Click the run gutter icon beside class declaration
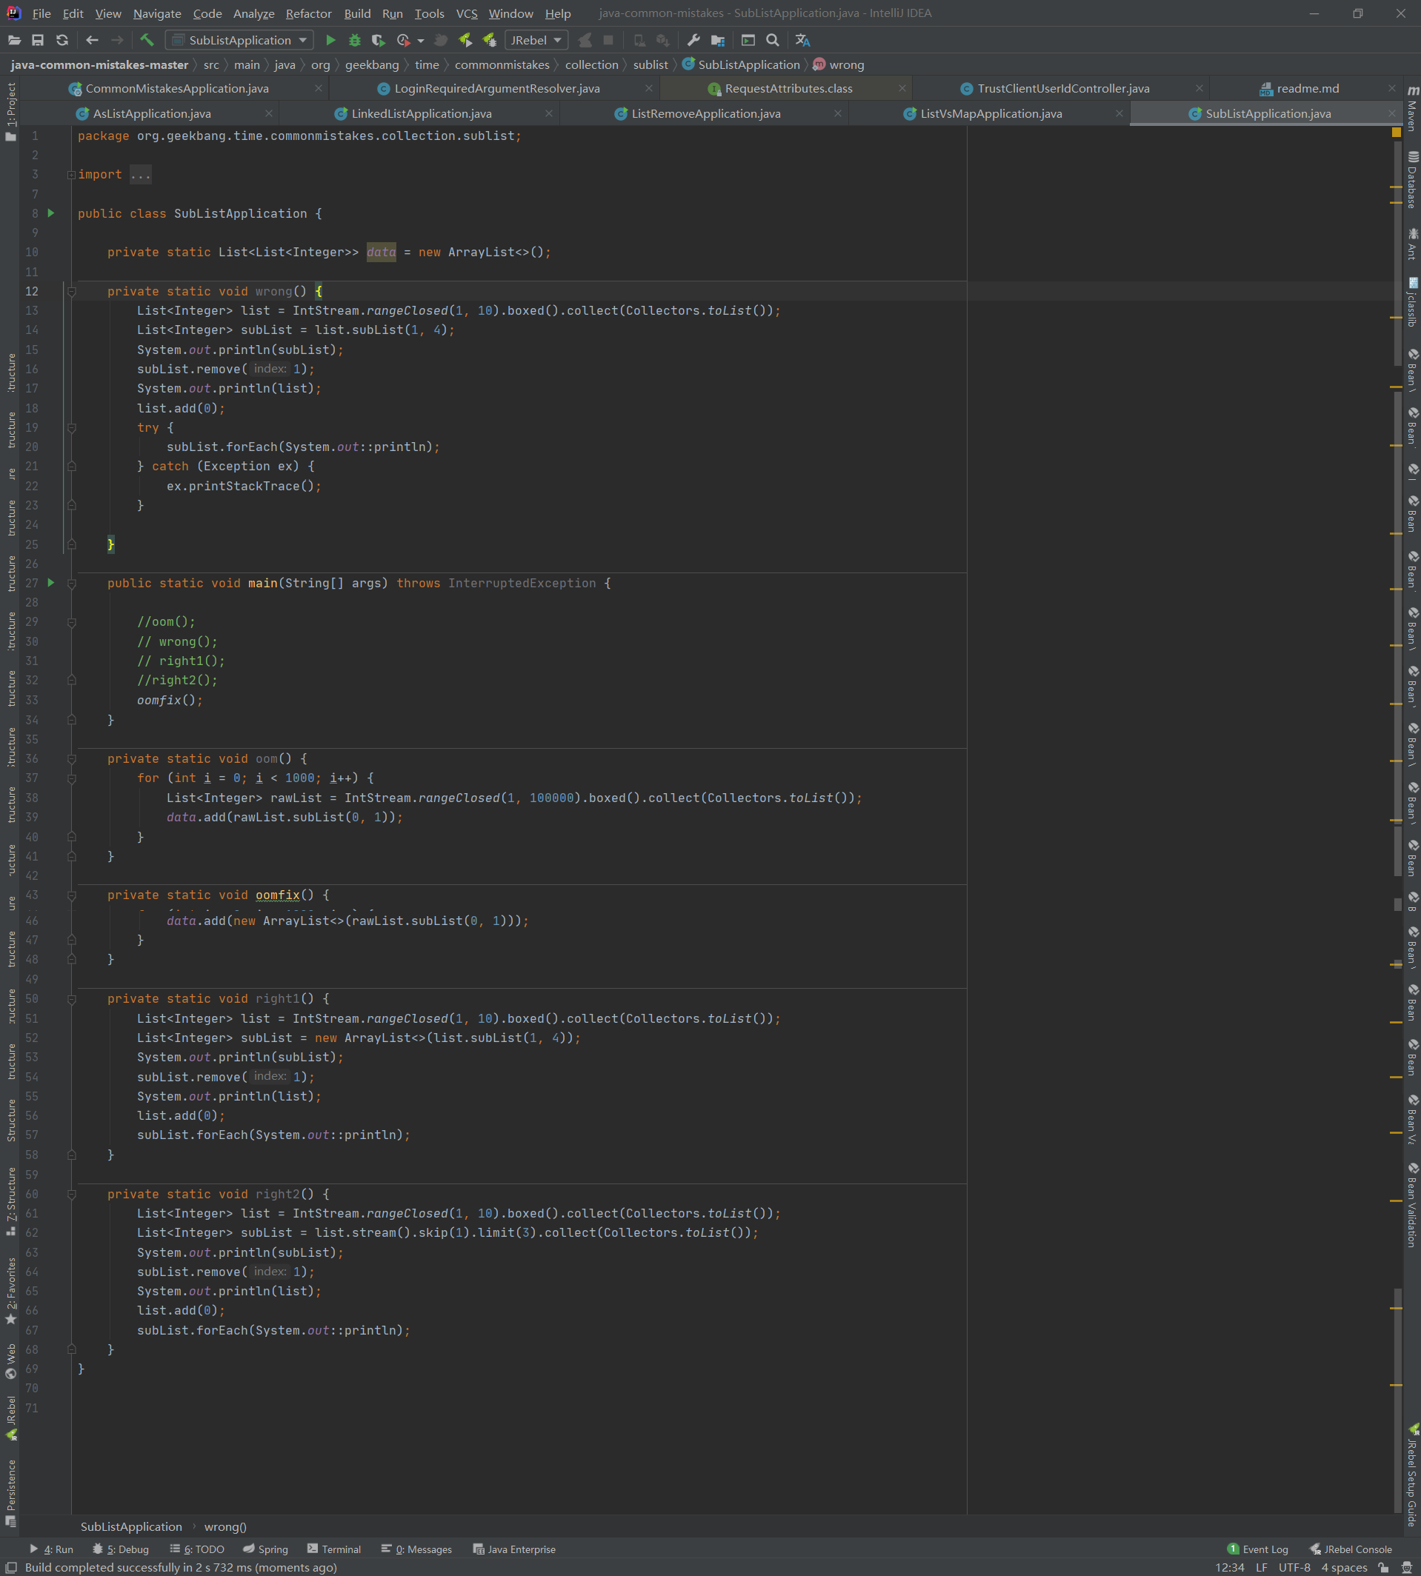Image resolution: width=1421 pixels, height=1576 pixels. (52, 213)
